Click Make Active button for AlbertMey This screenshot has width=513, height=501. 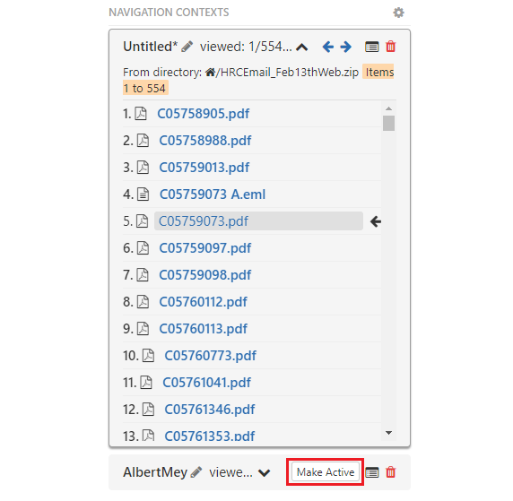pos(326,472)
